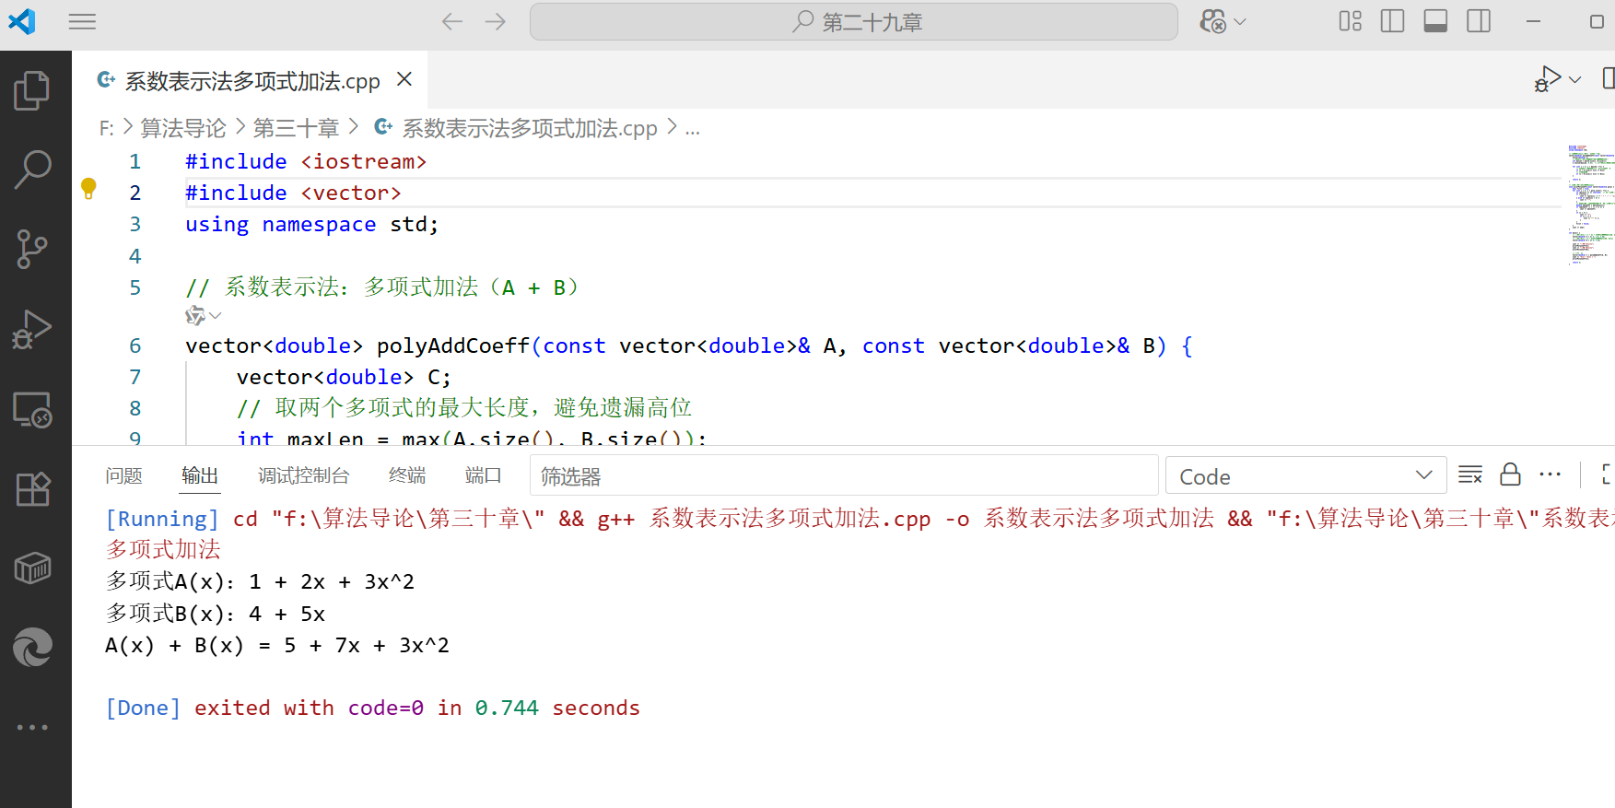The height and width of the screenshot is (808, 1615).
Task: Go forward with the right arrow
Action: 496,21
